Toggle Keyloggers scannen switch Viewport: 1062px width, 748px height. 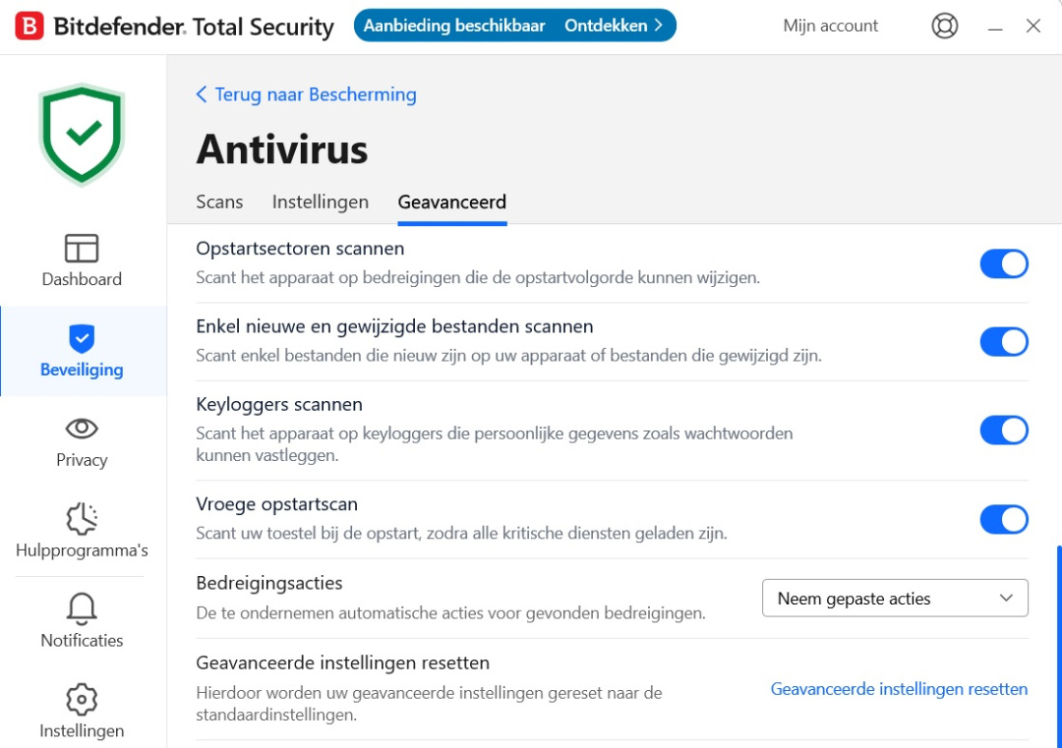click(x=1003, y=431)
